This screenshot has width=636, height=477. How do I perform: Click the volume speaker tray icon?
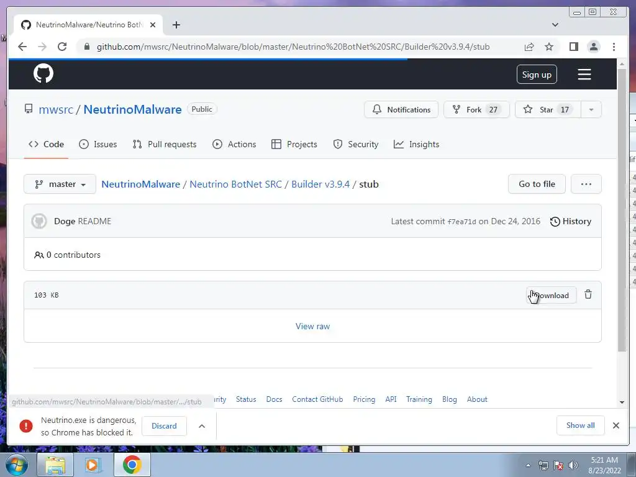(573, 465)
